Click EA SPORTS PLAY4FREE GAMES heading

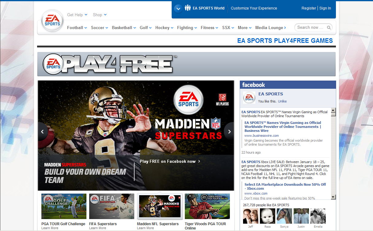click(285, 41)
